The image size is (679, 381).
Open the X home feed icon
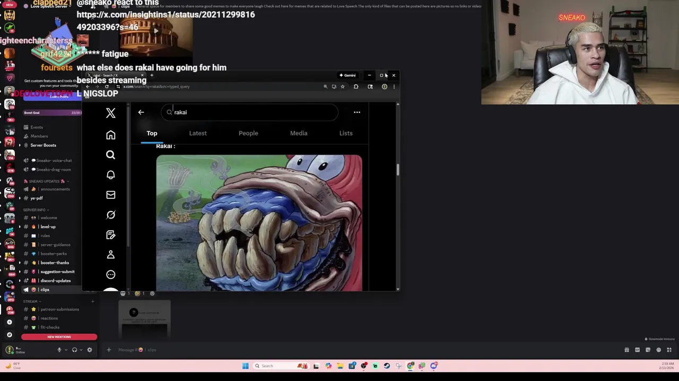pos(110,135)
